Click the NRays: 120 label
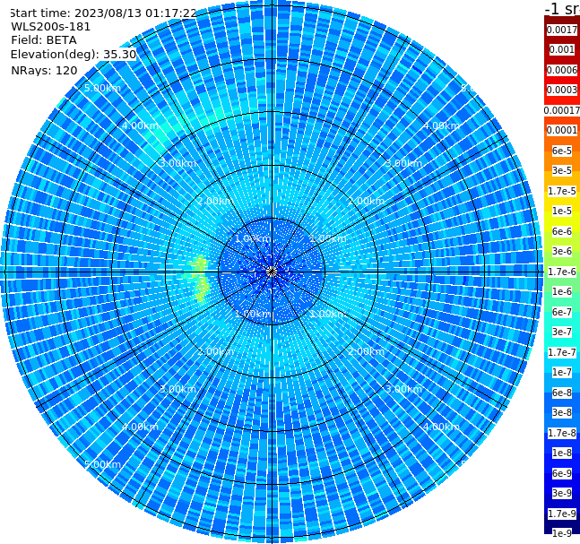The image size is (580, 544). [44, 70]
